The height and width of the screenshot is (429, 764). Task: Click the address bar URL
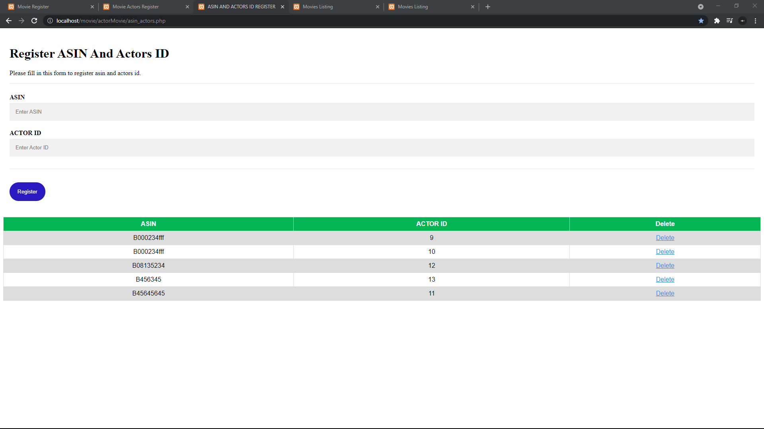(111, 21)
